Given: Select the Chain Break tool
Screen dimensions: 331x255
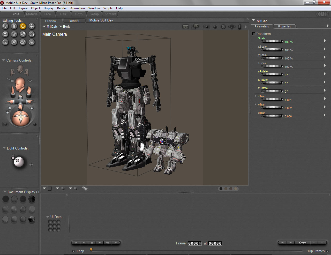Looking at the screenshot, I should click(23, 34).
